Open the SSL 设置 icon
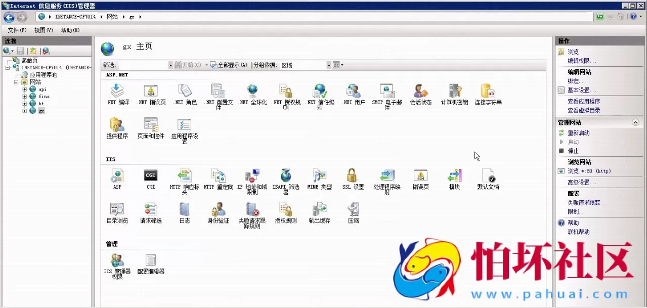This screenshot has width=647, height=308. pyautogui.click(x=353, y=176)
